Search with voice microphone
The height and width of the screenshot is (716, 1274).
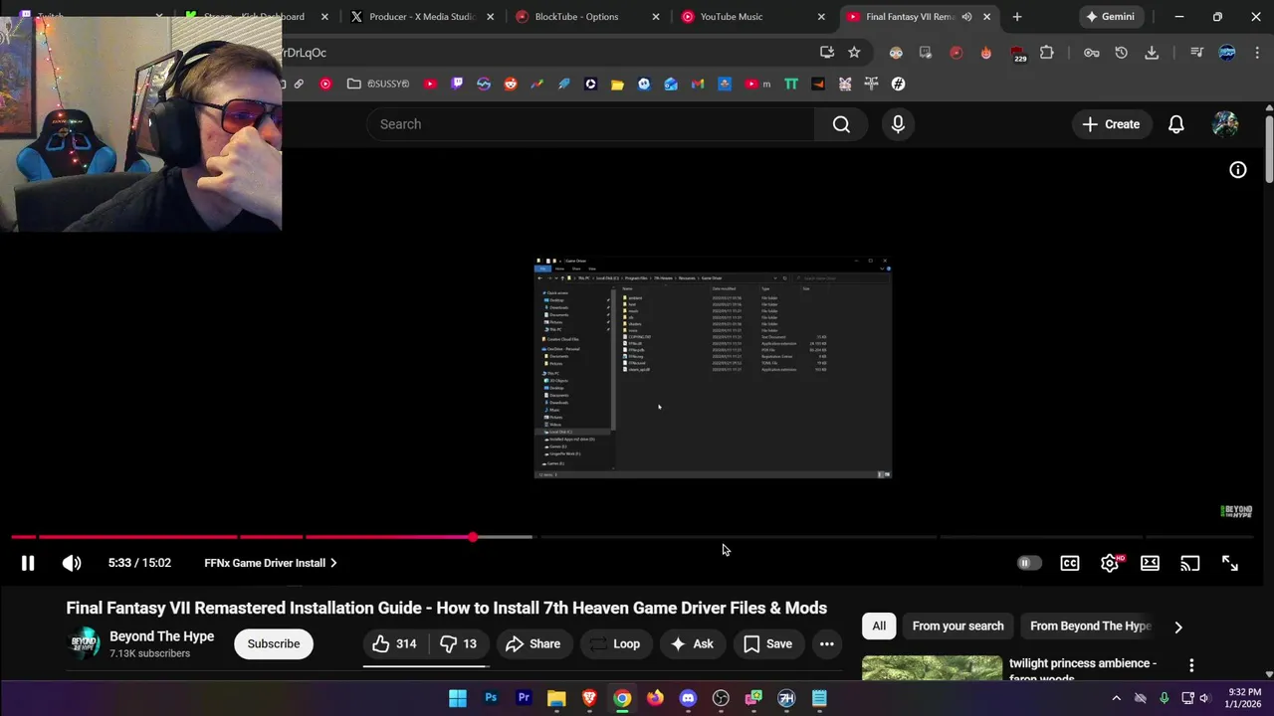tap(898, 124)
